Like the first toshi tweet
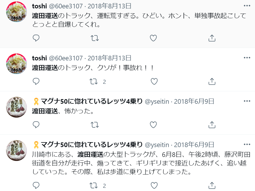Image resolution: width=255 pixels, height=191 pixels. (153, 38)
